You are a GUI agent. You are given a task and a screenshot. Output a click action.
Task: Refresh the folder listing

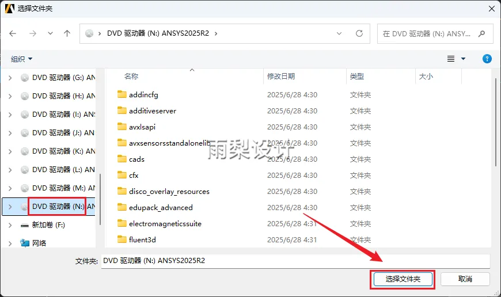point(359,33)
